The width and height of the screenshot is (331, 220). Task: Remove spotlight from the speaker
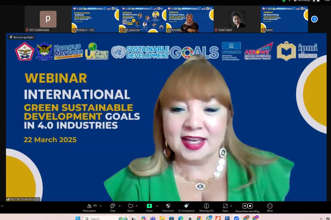[x=21, y=37]
